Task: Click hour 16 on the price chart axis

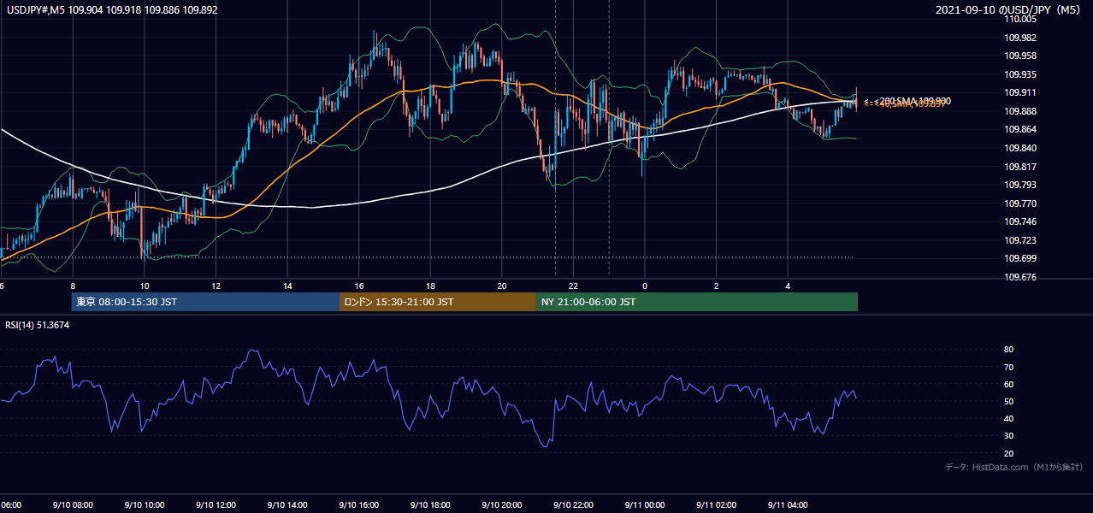Action: 359,286
